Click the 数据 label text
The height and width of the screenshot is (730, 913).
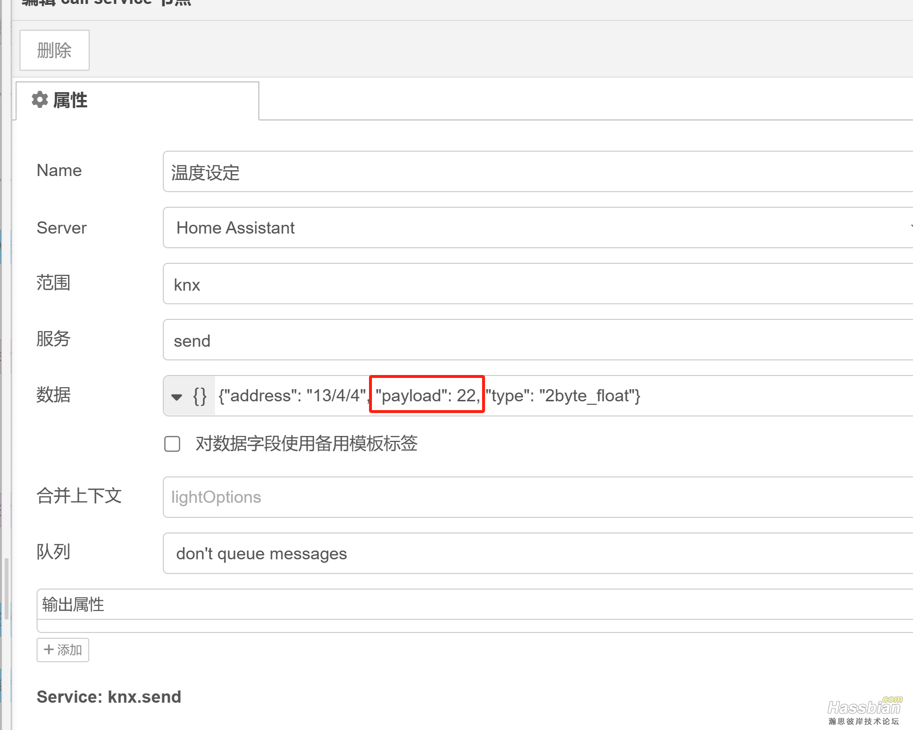point(54,395)
